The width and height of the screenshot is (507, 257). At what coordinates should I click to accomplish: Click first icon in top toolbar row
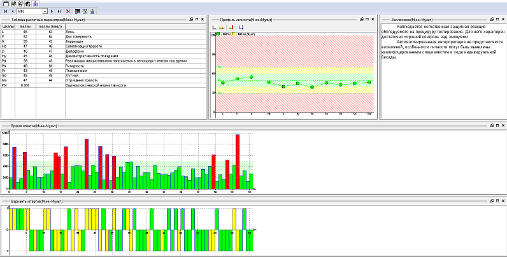[4, 4]
